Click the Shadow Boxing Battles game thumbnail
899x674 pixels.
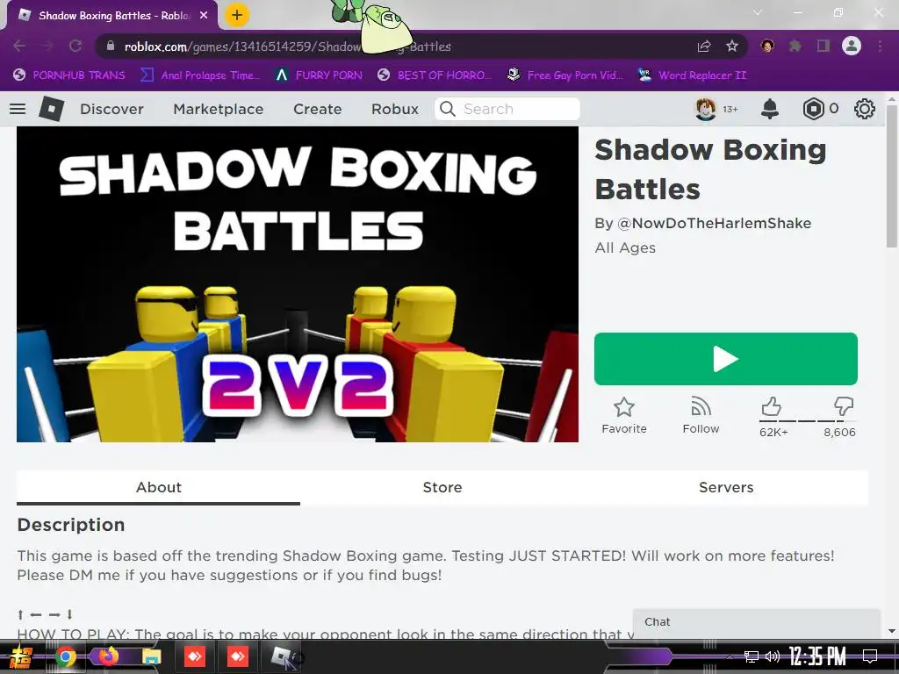(298, 284)
